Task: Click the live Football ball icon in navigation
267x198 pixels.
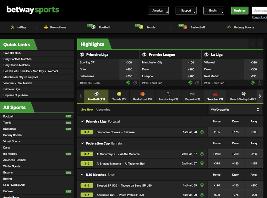Action: pyautogui.click(x=94, y=27)
